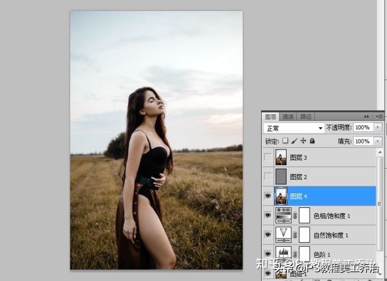Screen dimensions: 387x281
Task: Select layer name 图层 3
Action: click(x=298, y=157)
